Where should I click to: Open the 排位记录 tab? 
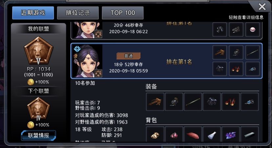[x=78, y=13]
